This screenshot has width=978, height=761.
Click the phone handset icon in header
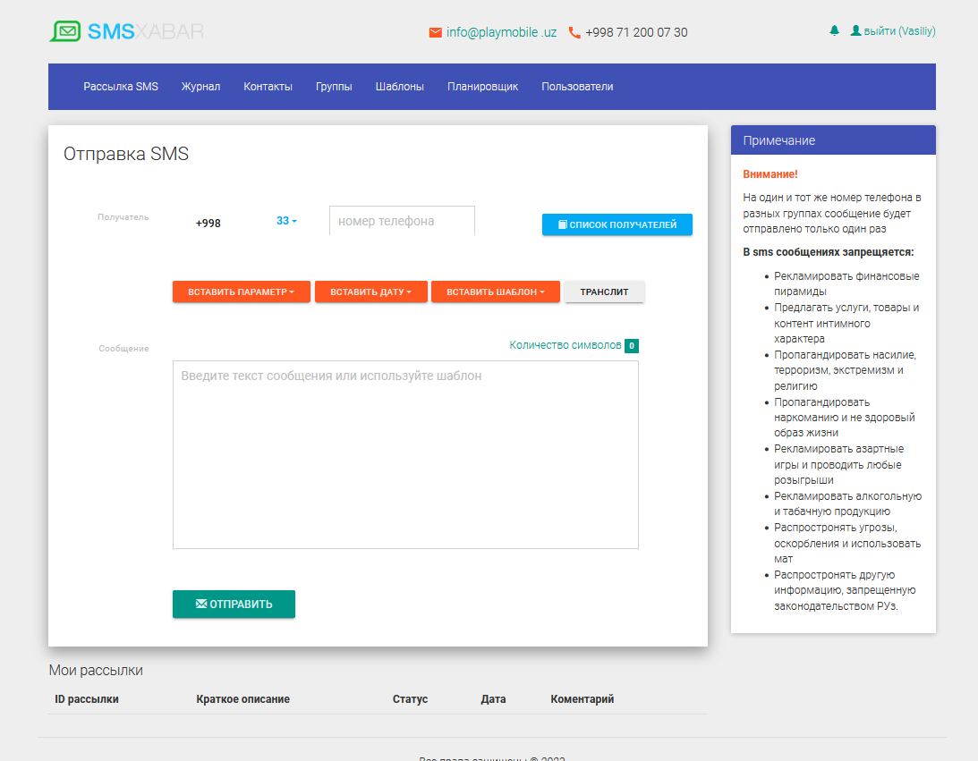click(574, 33)
